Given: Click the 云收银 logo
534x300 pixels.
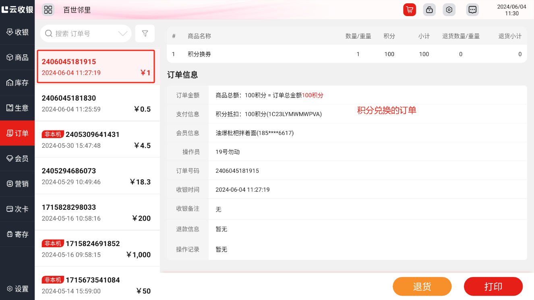Looking at the screenshot, I should 17,10.
